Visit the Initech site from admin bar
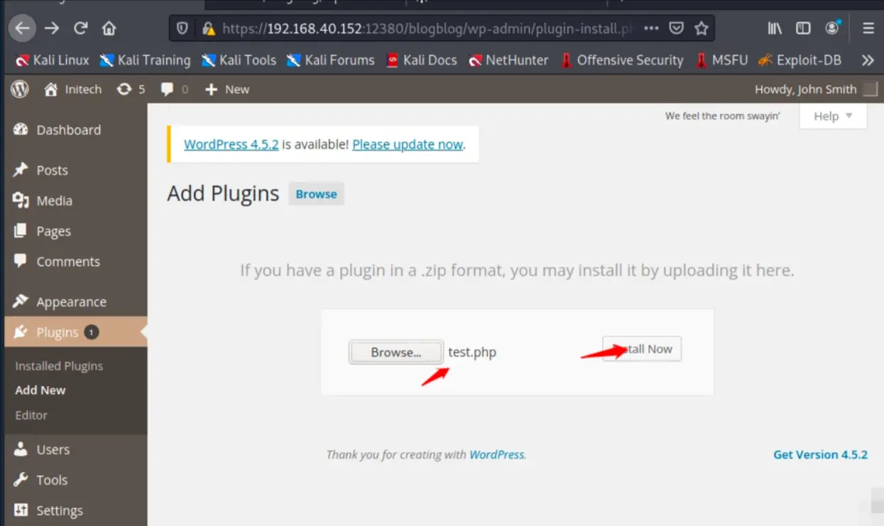The image size is (884, 526). click(x=72, y=90)
